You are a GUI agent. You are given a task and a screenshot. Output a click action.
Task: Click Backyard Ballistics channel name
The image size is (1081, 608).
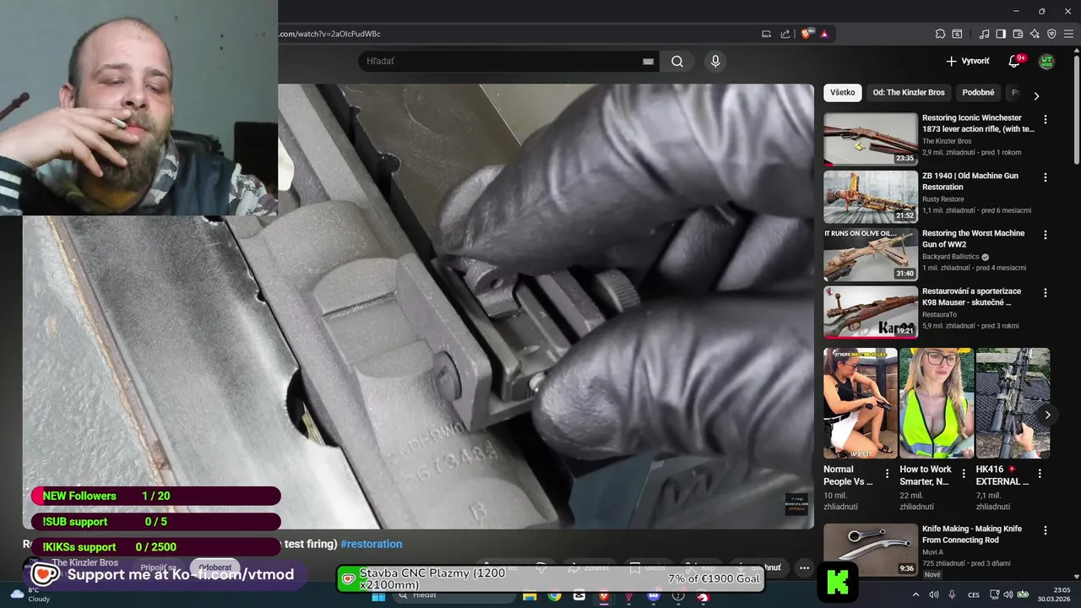tap(951, 257)
